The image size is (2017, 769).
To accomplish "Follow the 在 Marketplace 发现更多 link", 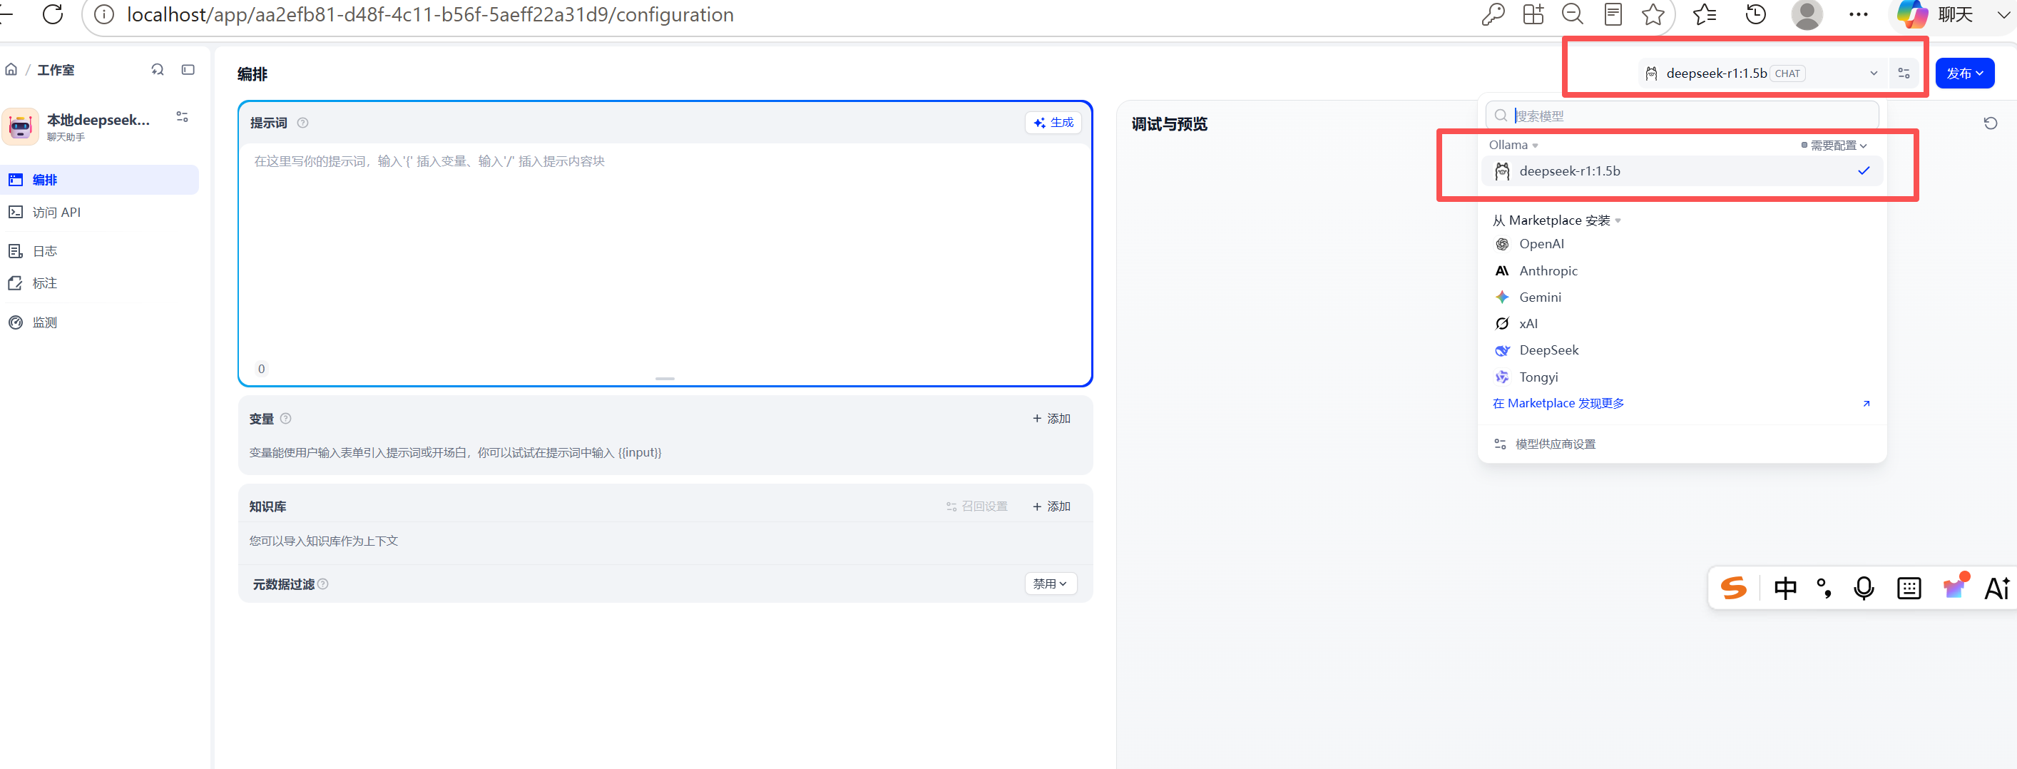I will pyautogui.click(x=1558, y=404).
